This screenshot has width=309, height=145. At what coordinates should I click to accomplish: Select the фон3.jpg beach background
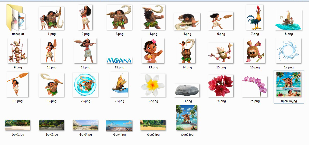[85, 126]
